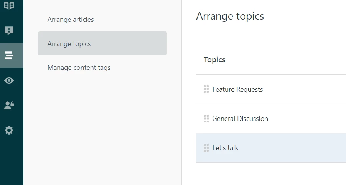Click empty space right of Let's talk label
The image size is (346, 185).
click(x=292, y=148)
